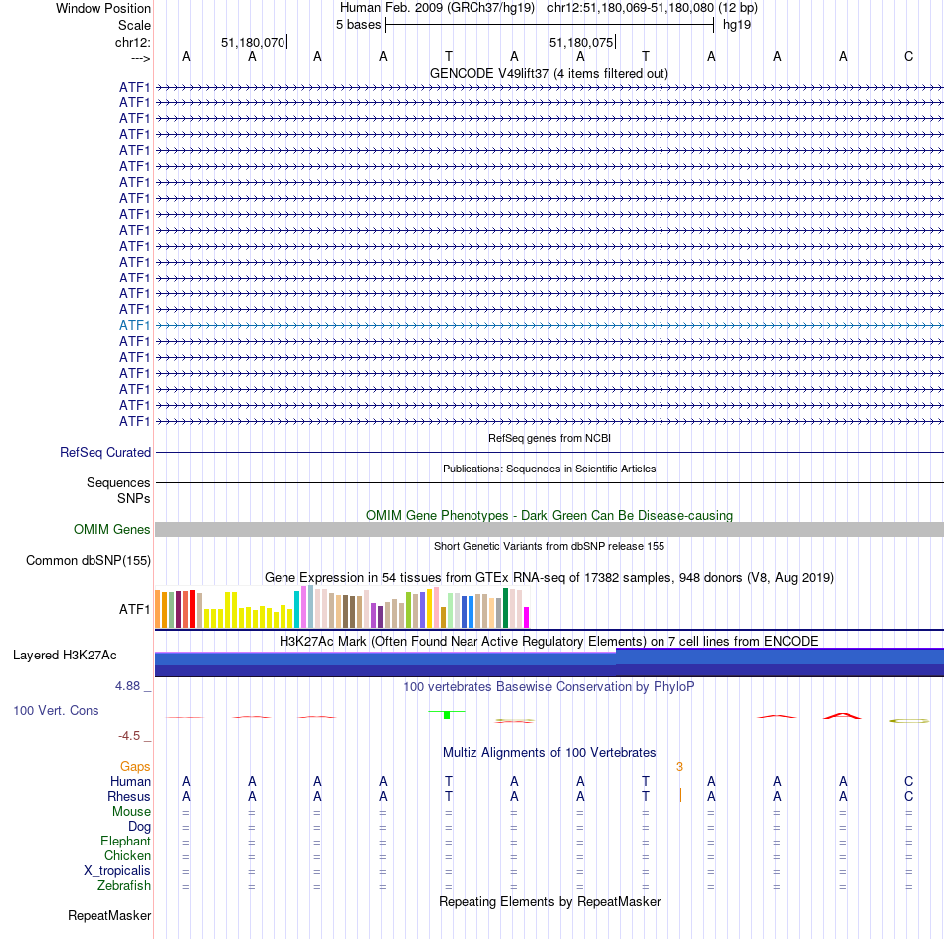
Task: Click the magenta last bar in GTEx chart
Action: tap(527, 617)
